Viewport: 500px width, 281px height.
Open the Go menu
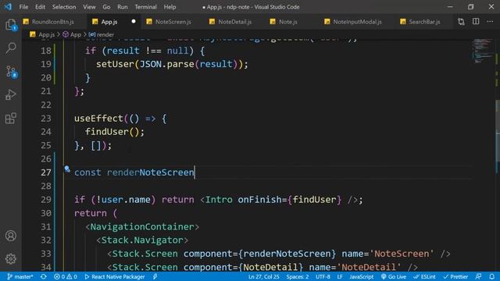106,7
